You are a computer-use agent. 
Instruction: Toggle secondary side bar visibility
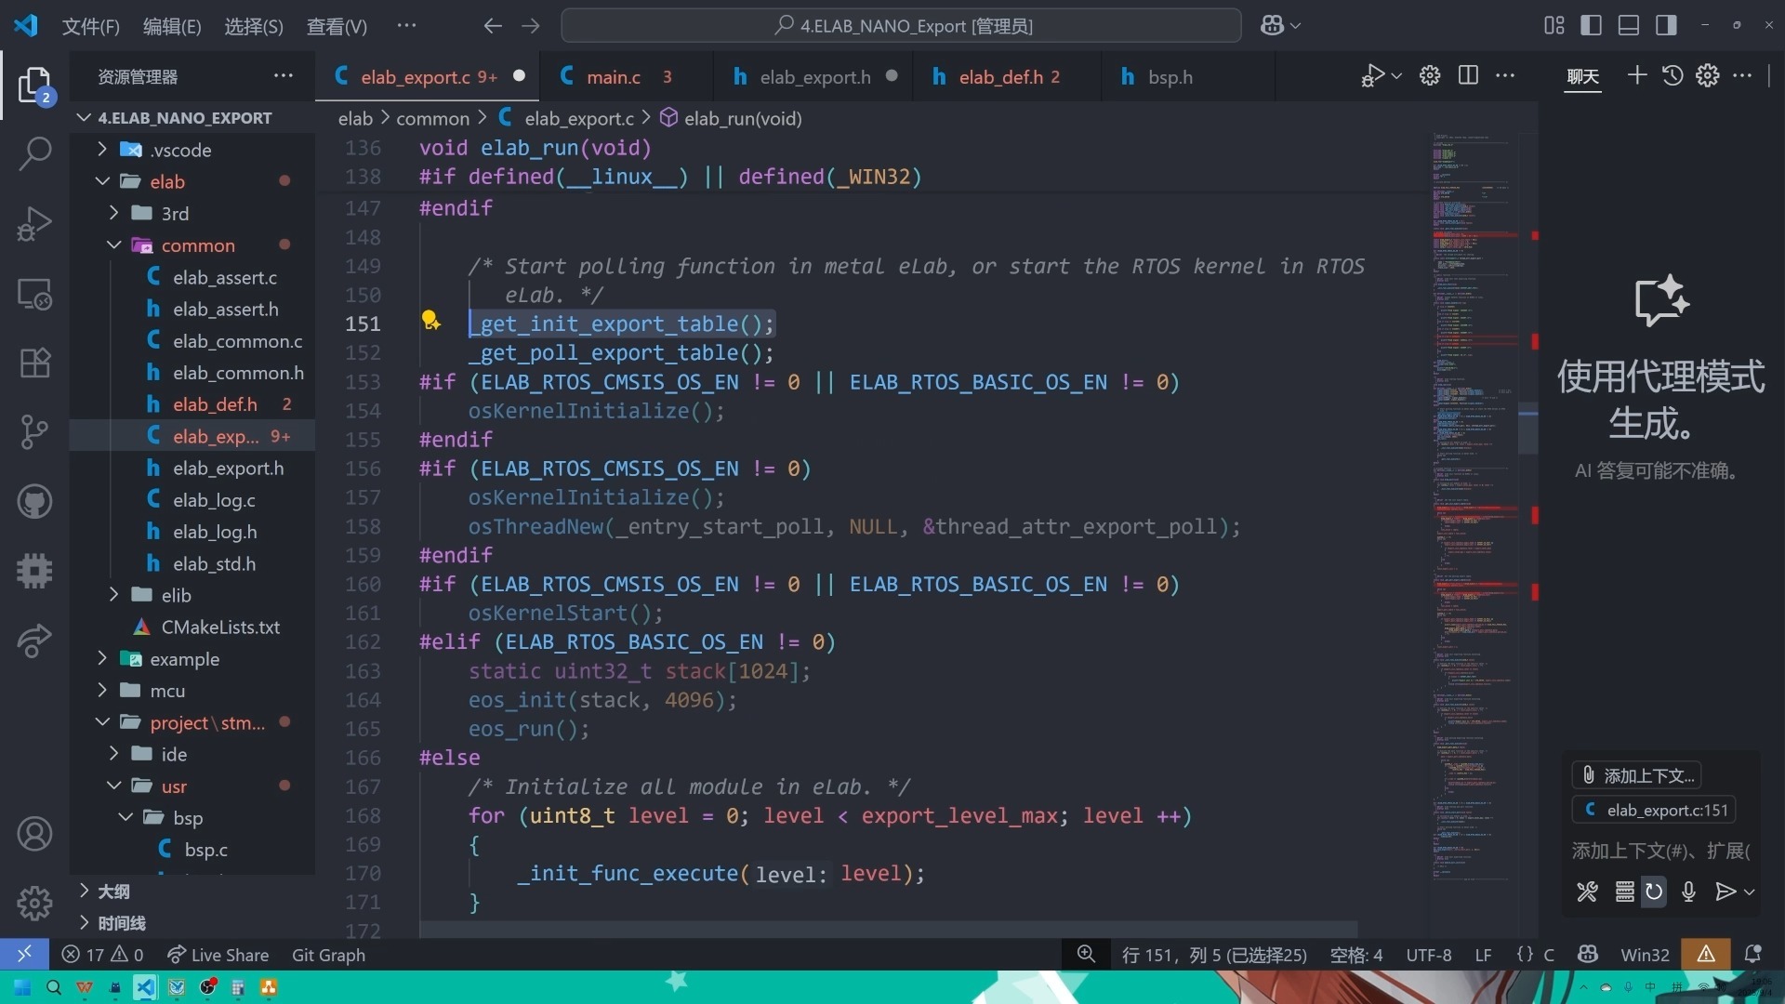click(1666, 26)
